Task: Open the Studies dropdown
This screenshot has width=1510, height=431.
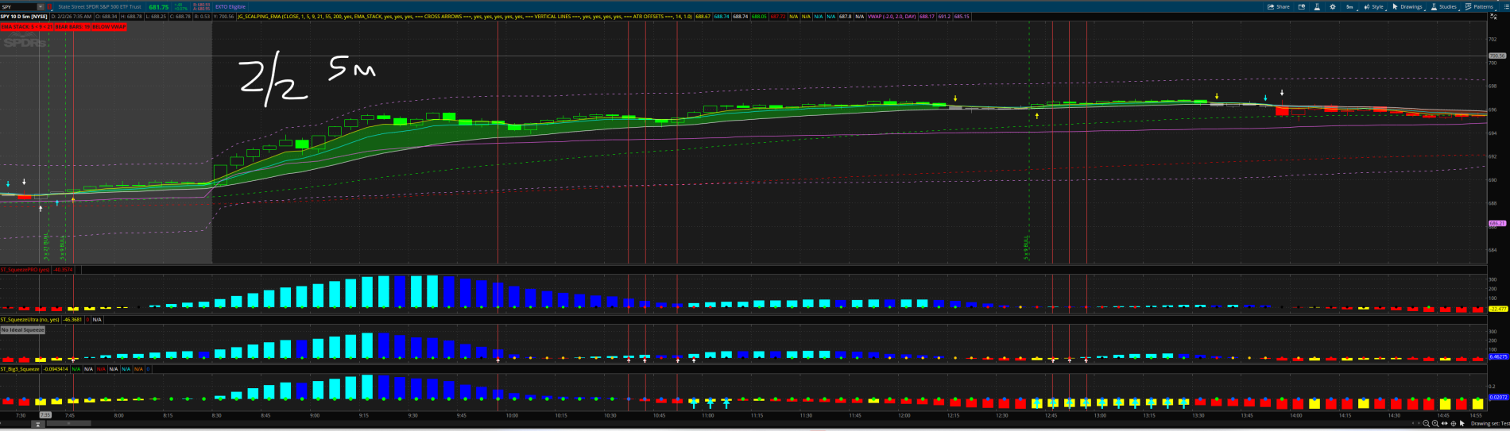Action: pyautogui.click(x=1444, y=6)
